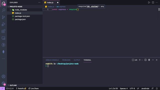Open the new terminal profile dropdown arrow
Image resolution: width=160 pixels, height=90 pixels.
142,60
